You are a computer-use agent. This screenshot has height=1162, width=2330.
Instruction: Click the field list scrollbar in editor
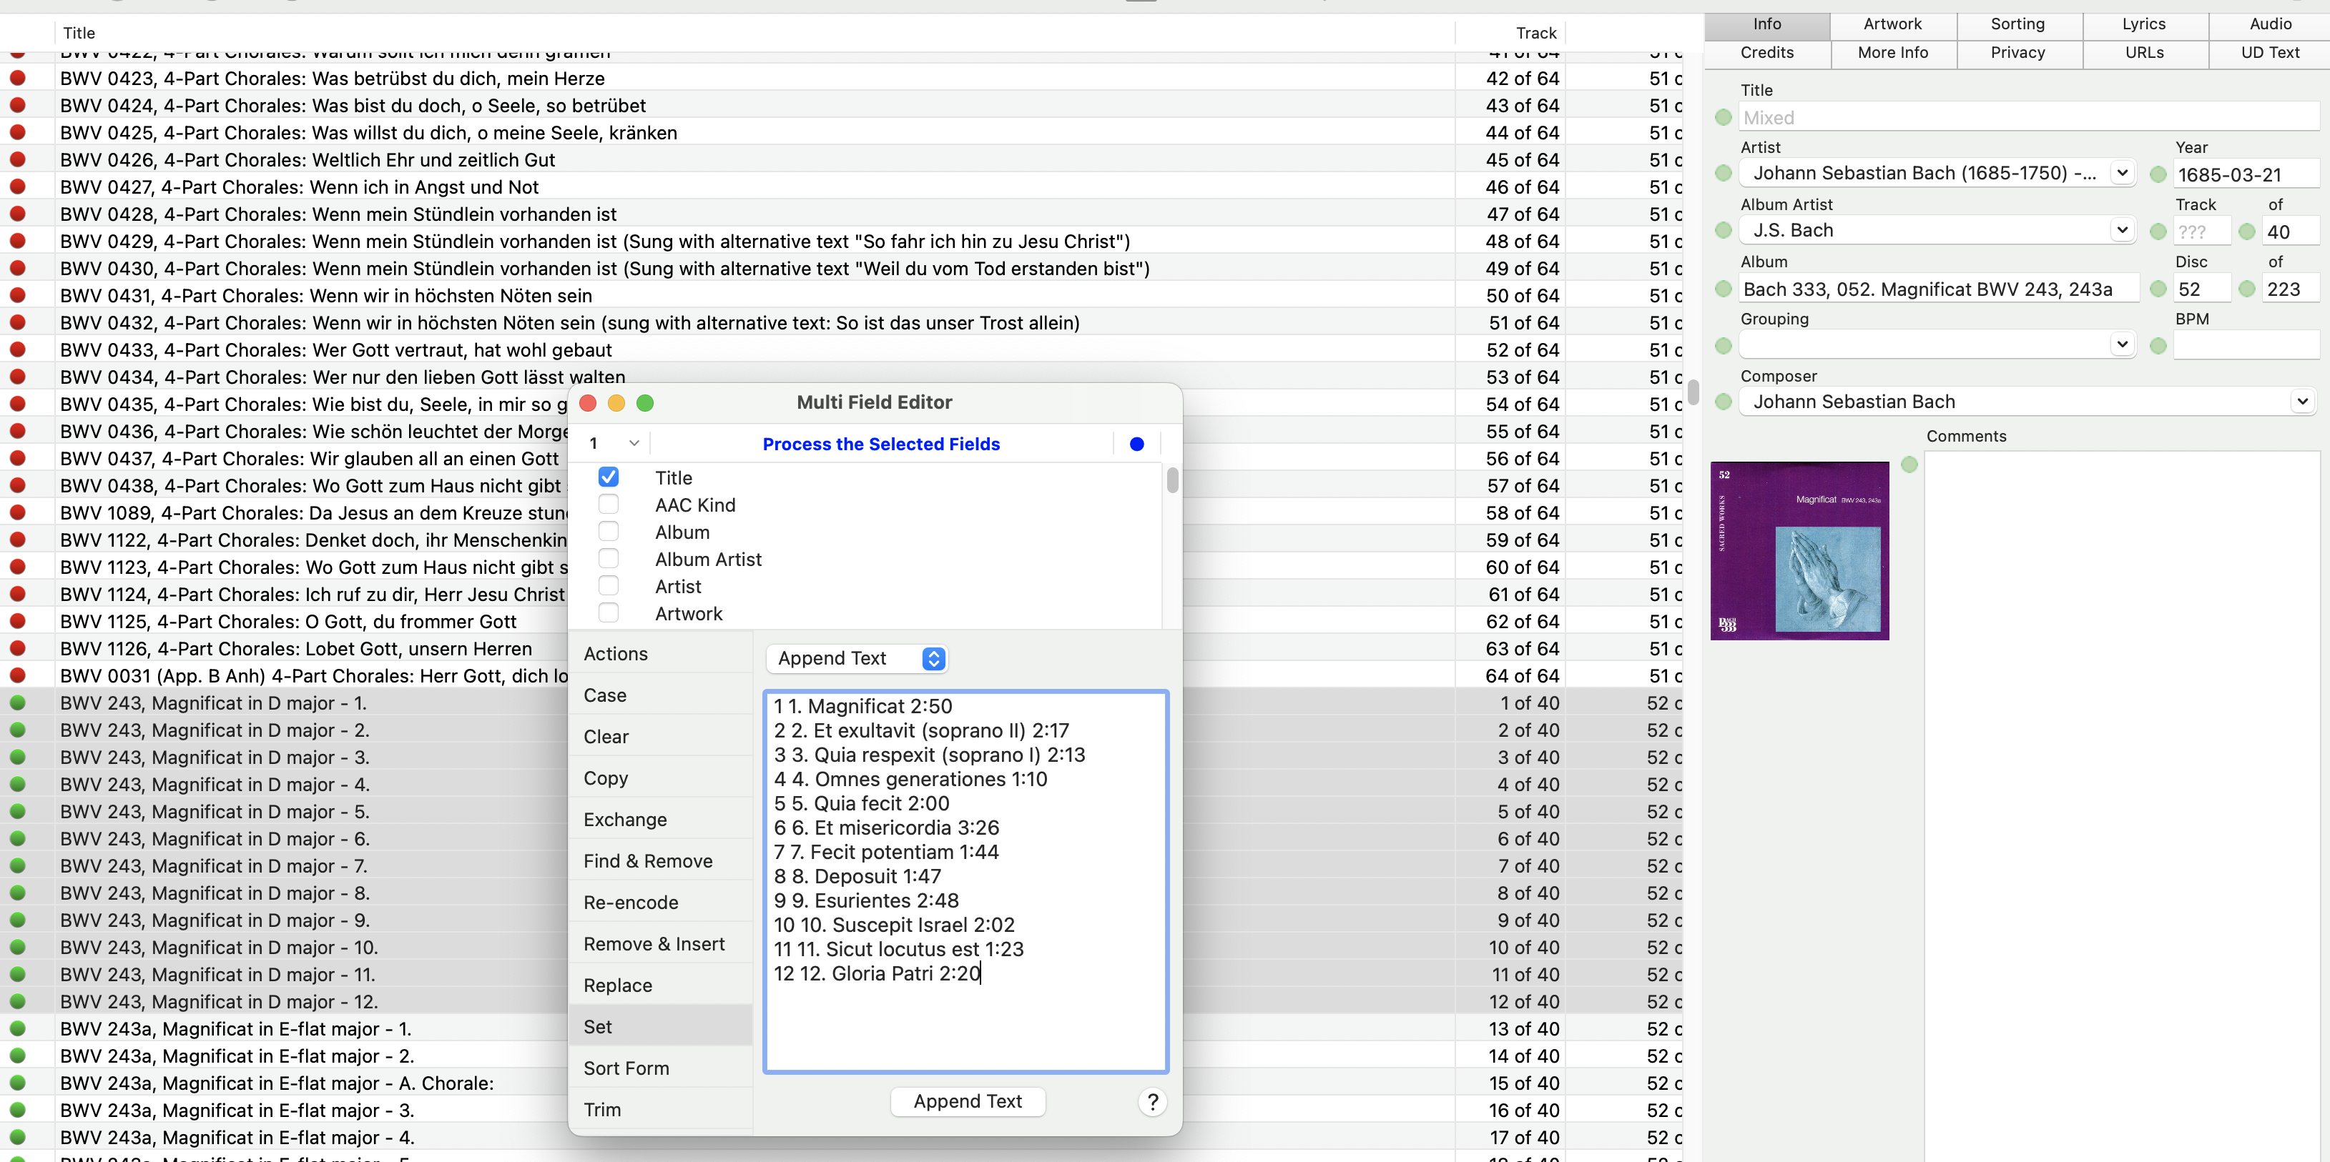(x=1172, y=481)
